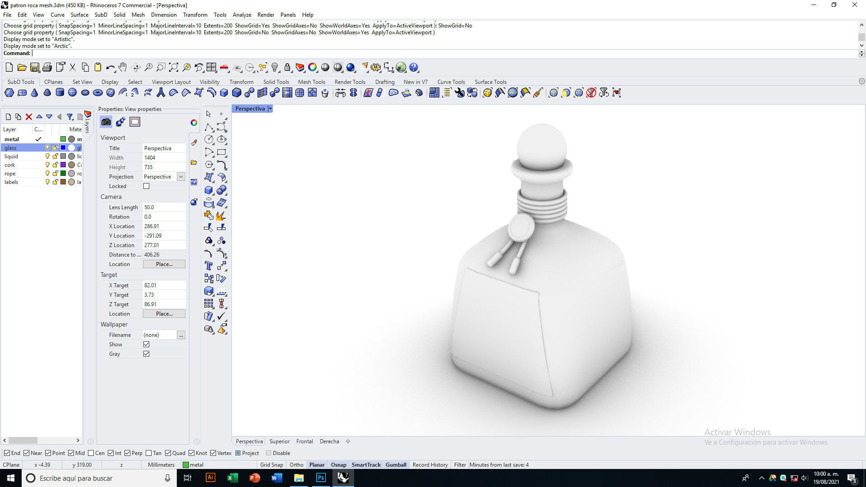Click the Explode tool icon
Image resolution: width=866 pixels, height=487 pixels.
coord(221,216)
